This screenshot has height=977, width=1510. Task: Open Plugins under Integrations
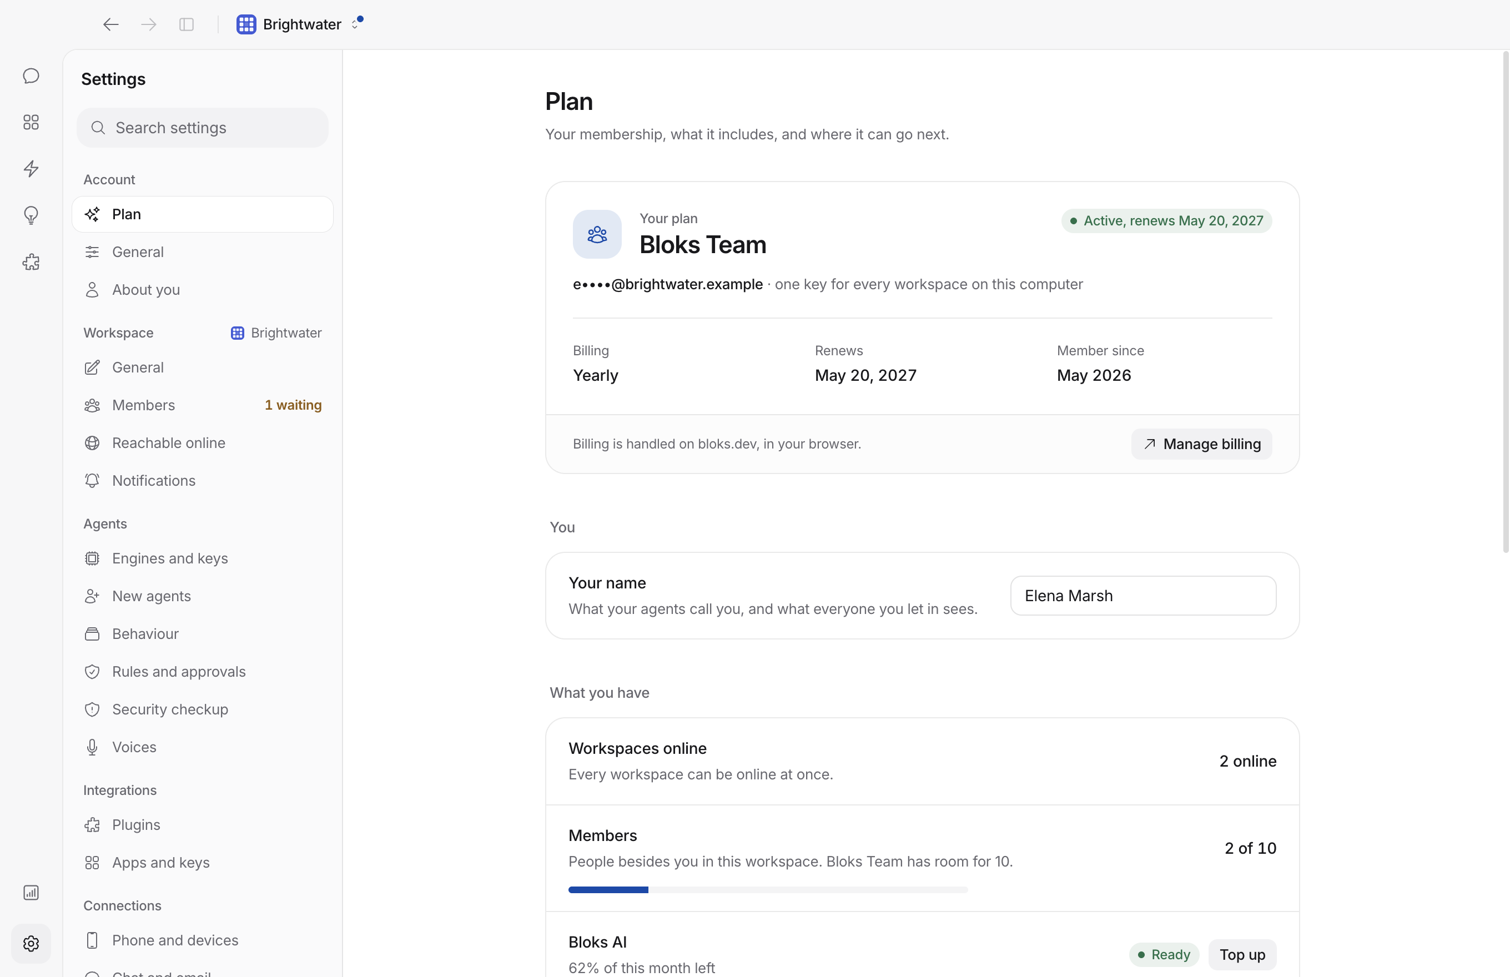click(203, 825)
